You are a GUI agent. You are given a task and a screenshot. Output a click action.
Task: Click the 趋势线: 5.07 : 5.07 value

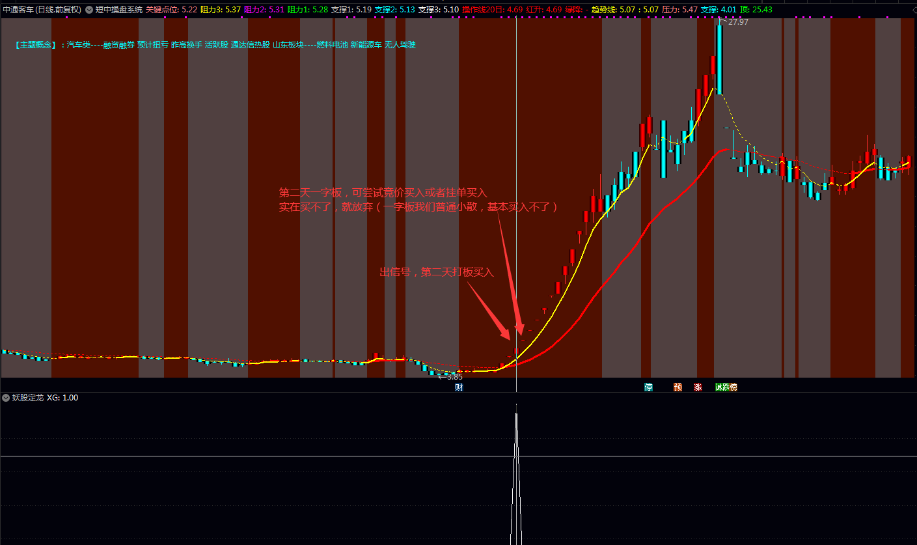tap(625, 10)
